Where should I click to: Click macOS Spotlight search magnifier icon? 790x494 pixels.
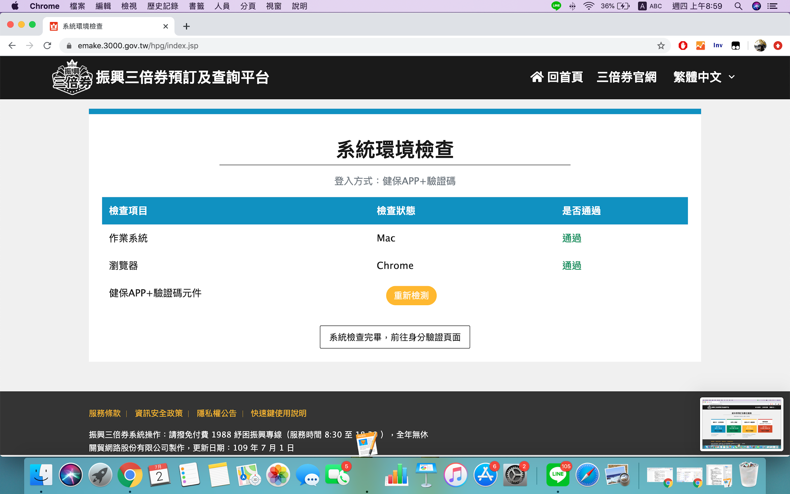click(738, 6)
